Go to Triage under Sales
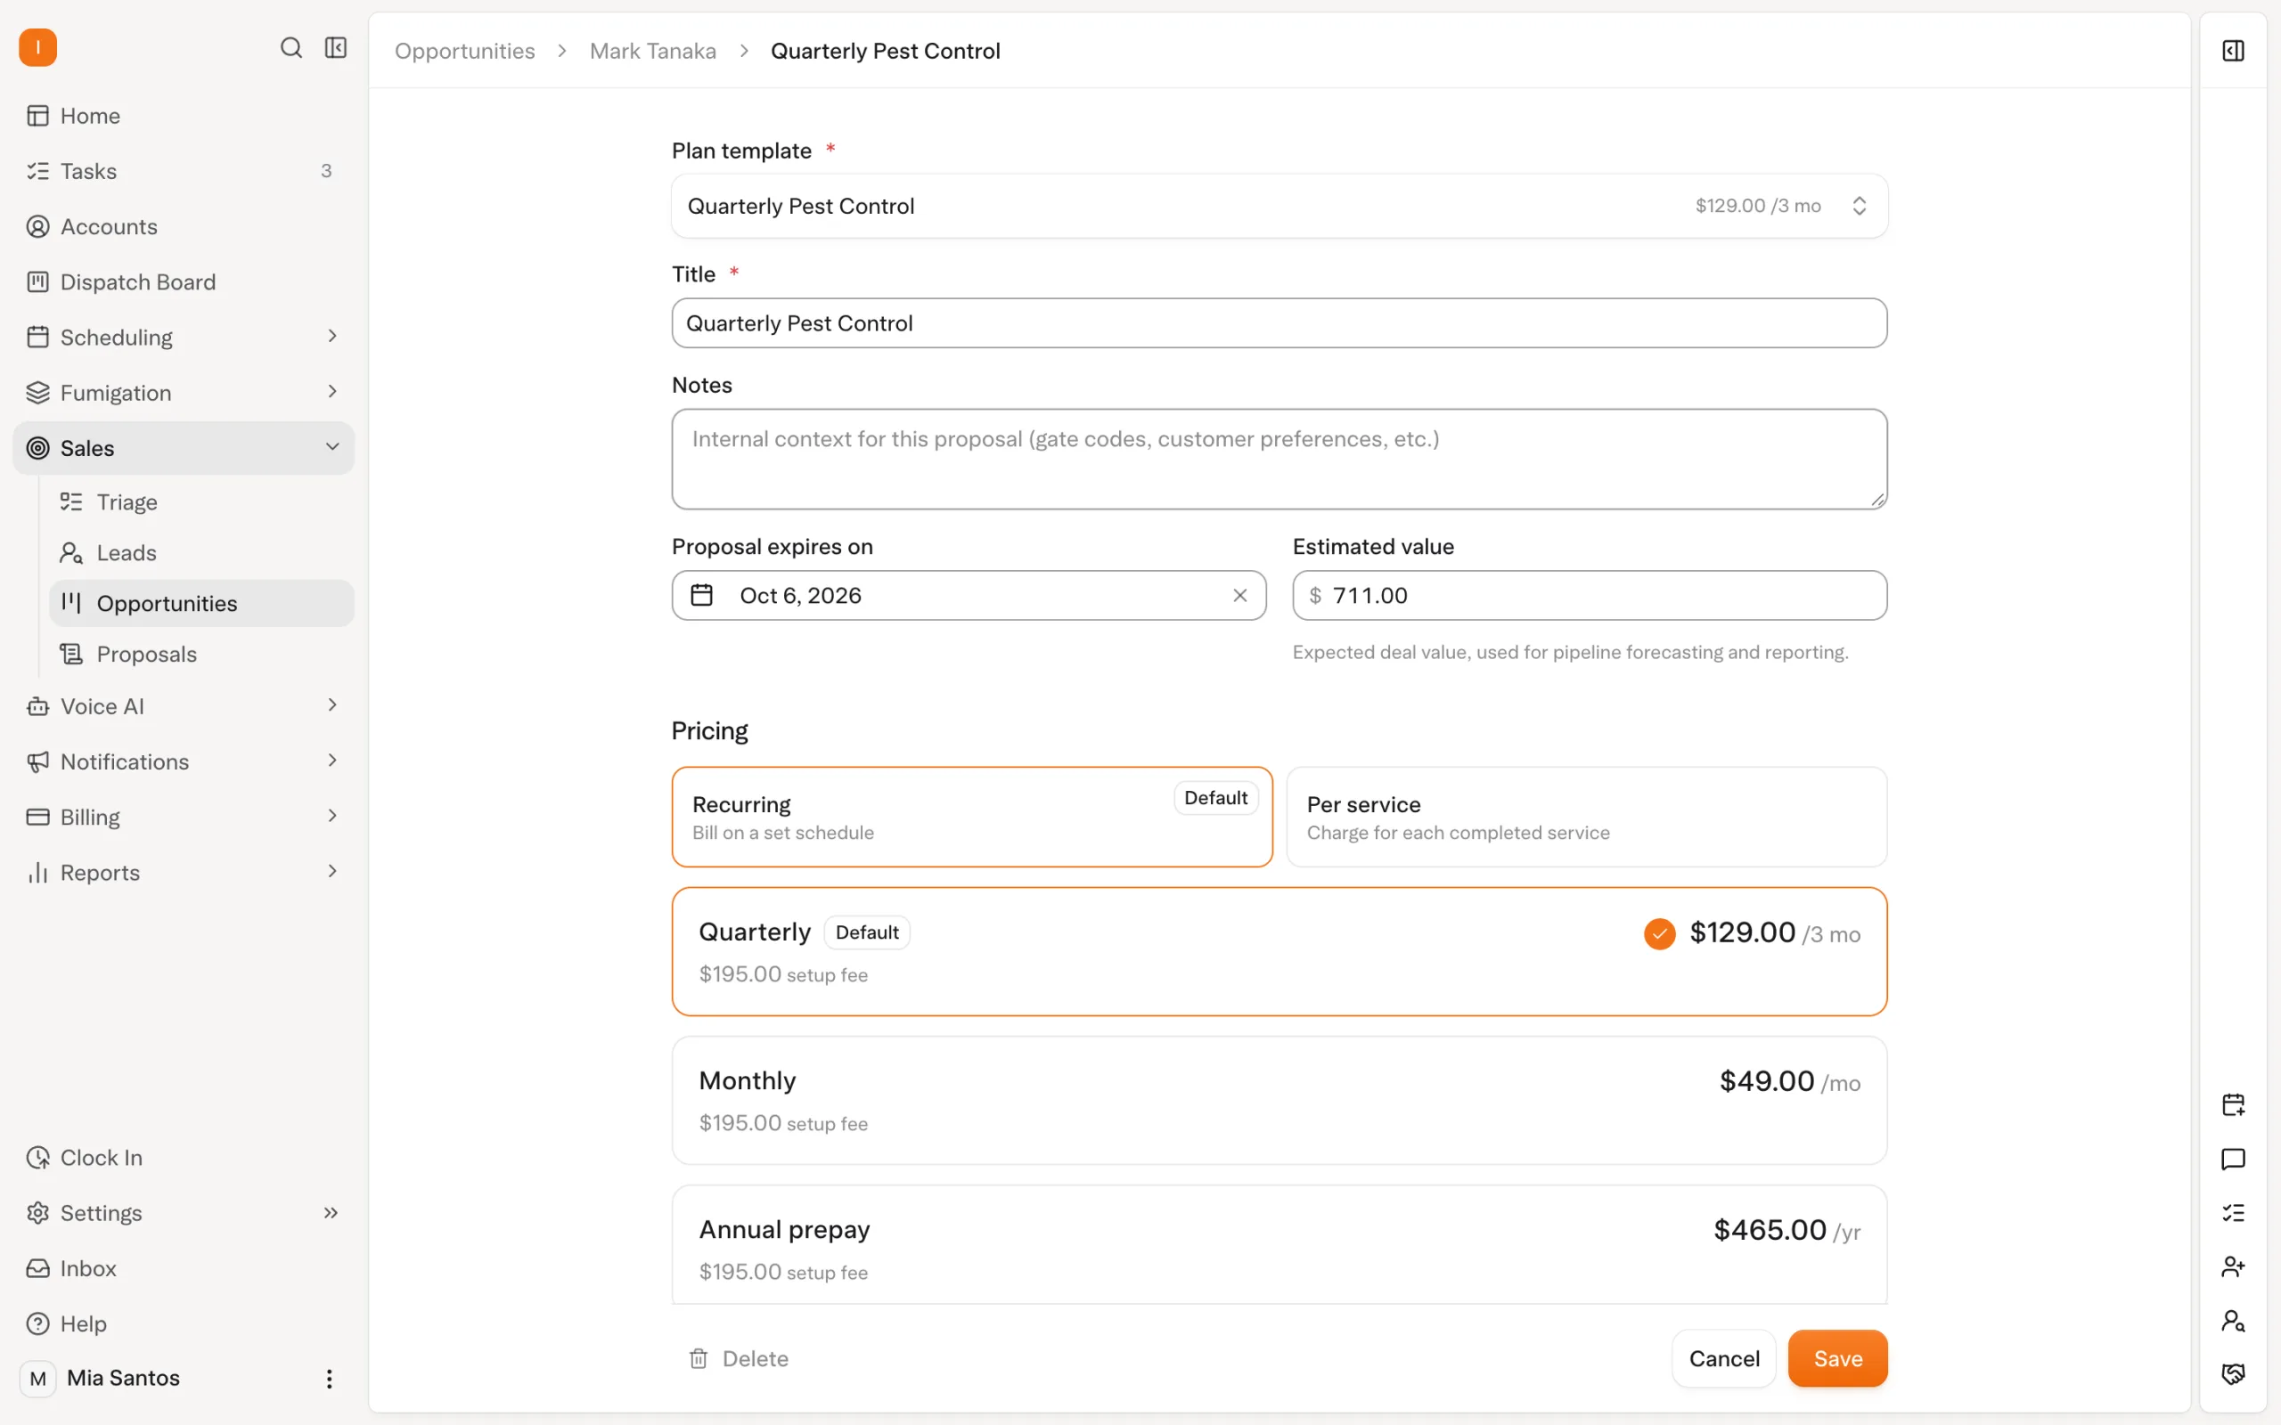 tap(201, 502)
